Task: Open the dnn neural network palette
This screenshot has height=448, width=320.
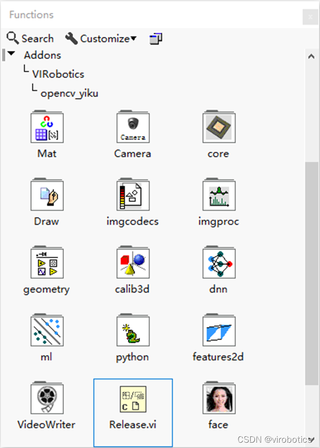Action: pos(219,262)
